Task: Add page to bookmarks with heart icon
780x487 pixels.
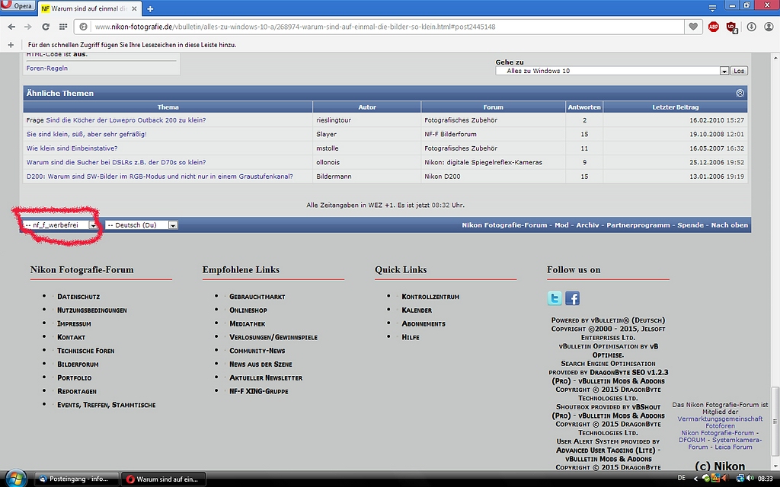Action: (x=693, y=27)
